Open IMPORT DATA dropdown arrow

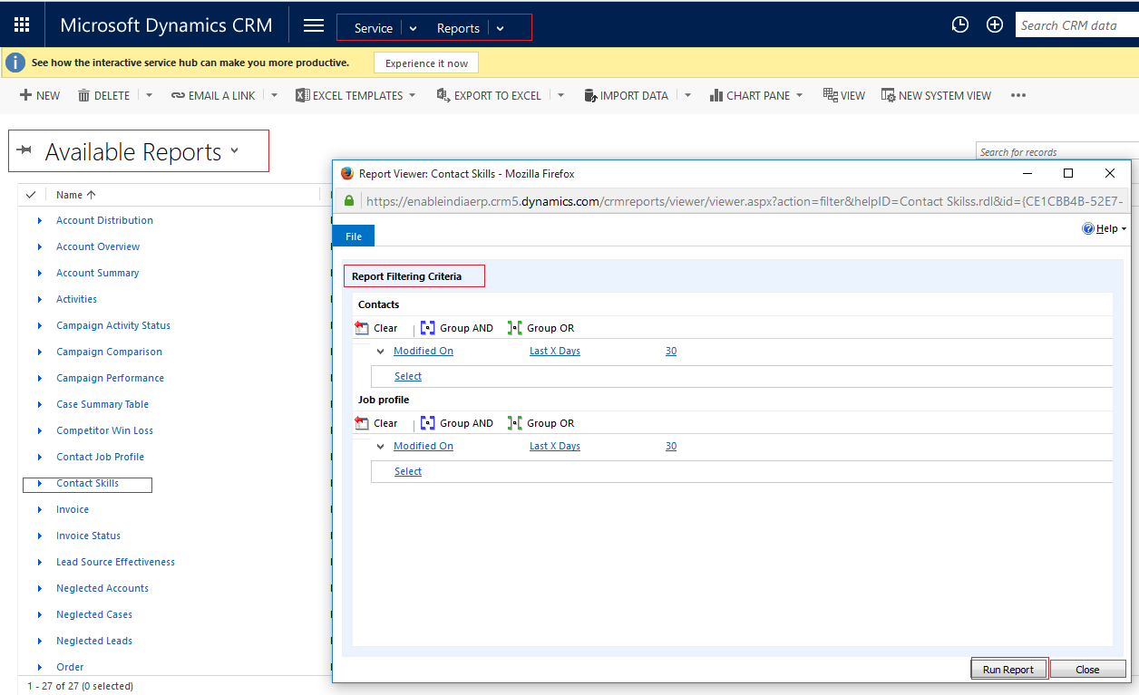[x=687, y=95]
